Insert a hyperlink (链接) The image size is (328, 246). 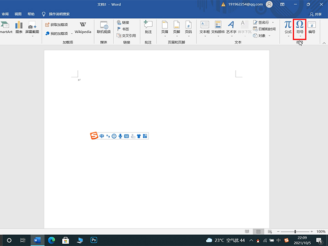tap(123, 22)
